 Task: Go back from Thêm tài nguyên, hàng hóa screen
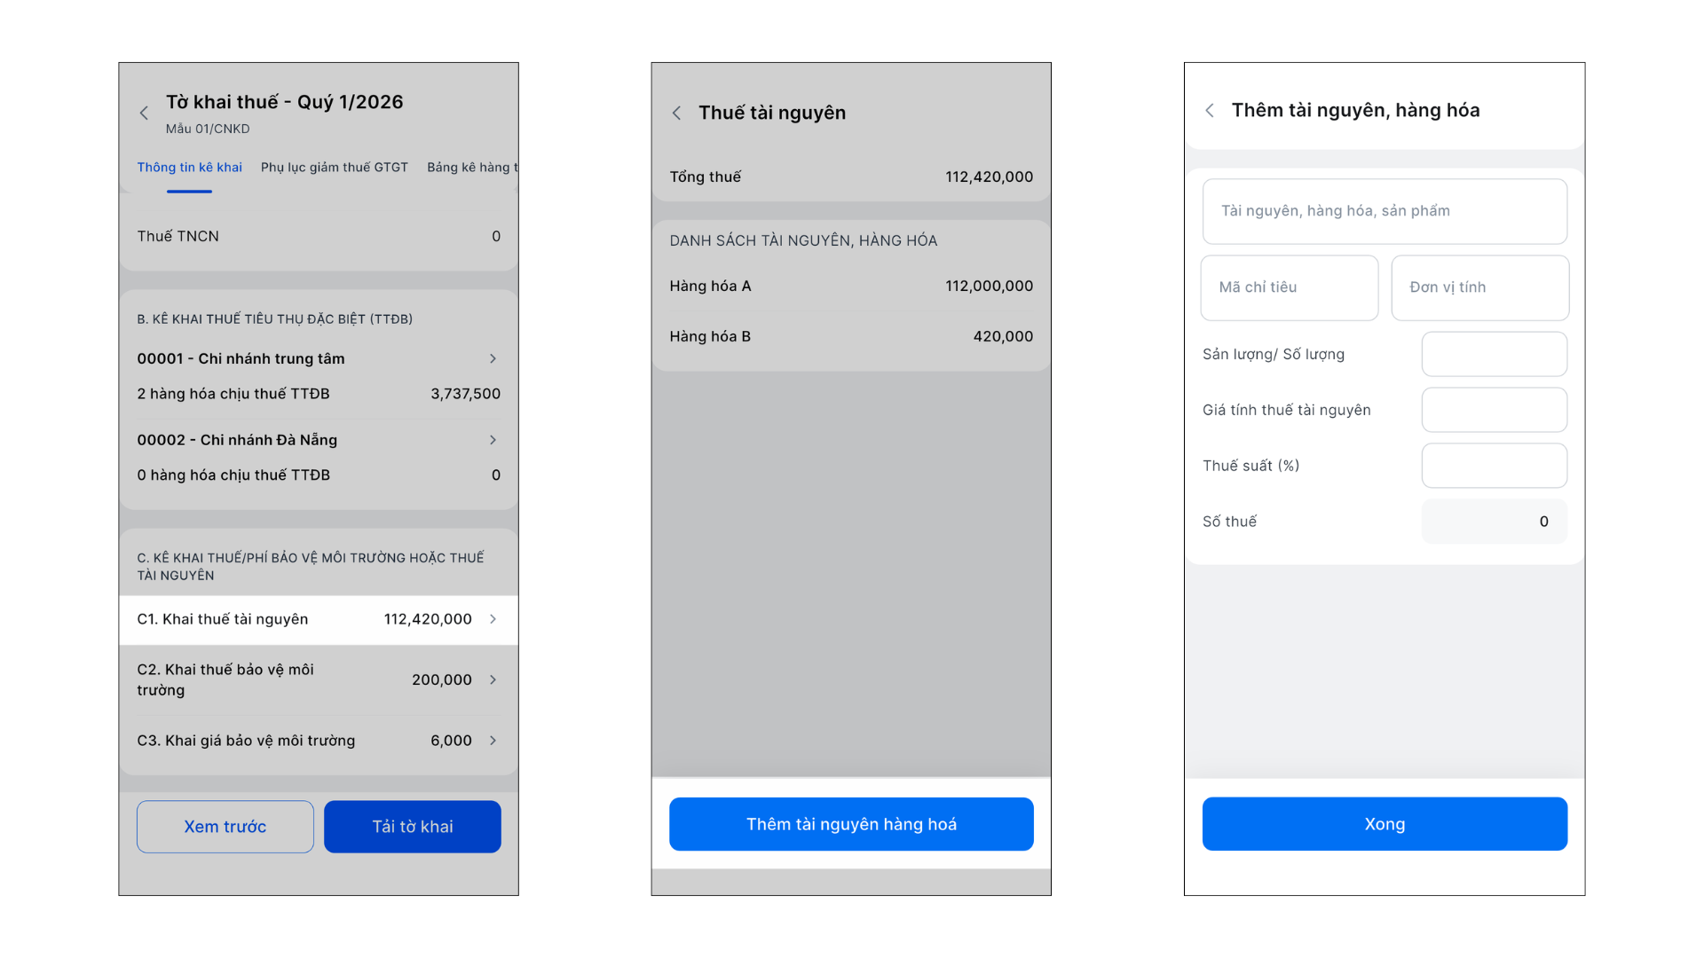click(1210, 111)
